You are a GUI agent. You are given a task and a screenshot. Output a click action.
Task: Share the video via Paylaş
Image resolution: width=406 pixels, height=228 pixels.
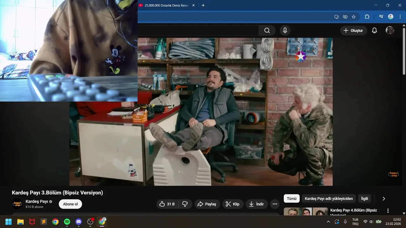click(207, 204)
